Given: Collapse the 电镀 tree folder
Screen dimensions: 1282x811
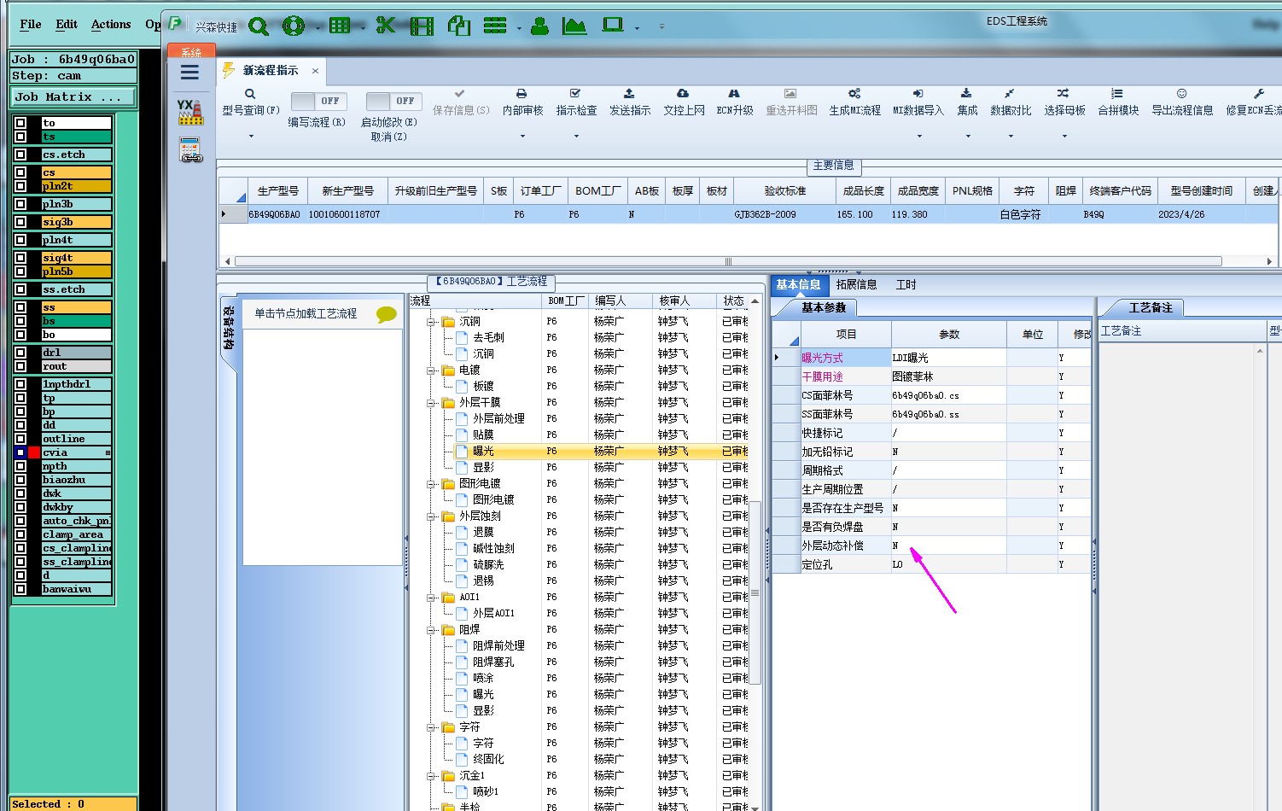Looking at the screenshot, I should click(x=433, y=370).
